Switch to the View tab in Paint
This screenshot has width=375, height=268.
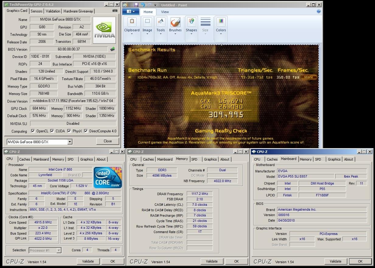[x=165, y=12]
